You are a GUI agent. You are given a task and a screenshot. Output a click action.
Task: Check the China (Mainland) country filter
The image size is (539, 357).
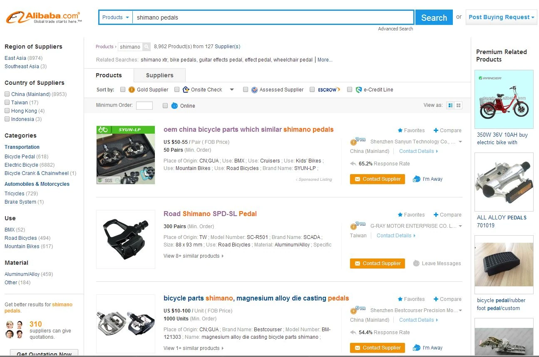(7, 94)
